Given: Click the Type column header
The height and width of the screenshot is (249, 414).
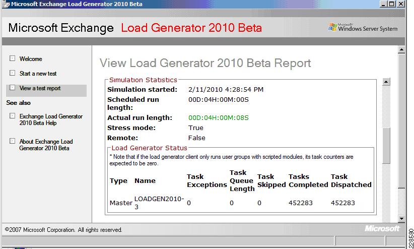Looking at the screenshot, I should [x=118, y=181].
